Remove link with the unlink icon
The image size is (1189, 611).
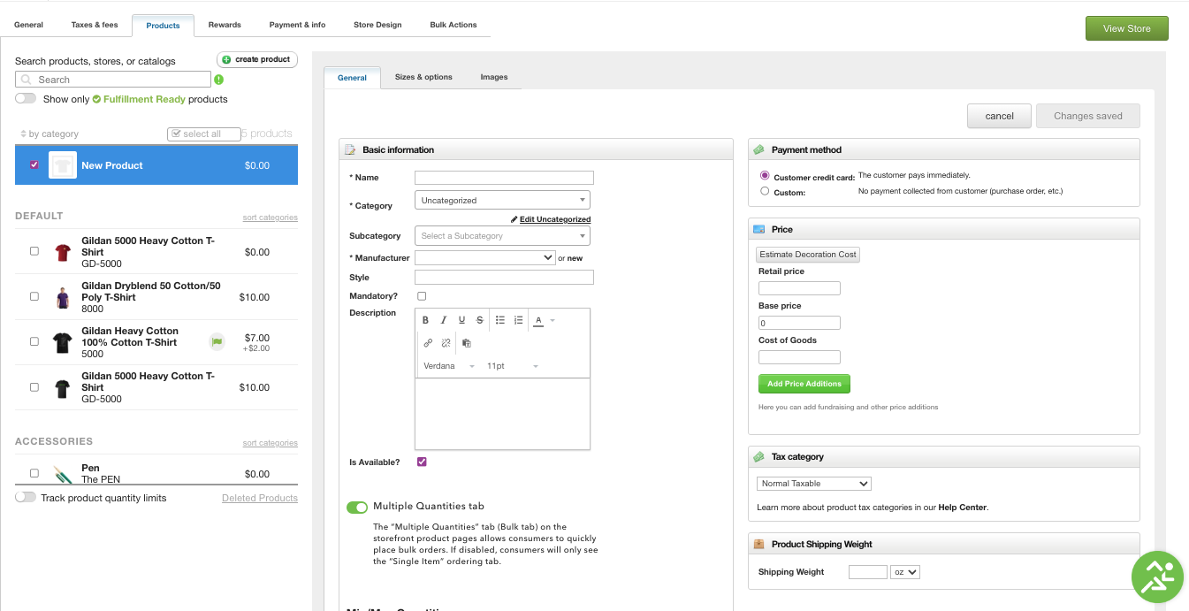pyautogui.click(x=446, y=343)
